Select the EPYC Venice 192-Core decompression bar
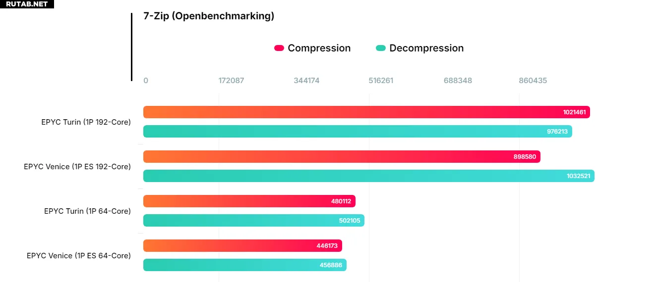The image size is (656, 282). point(368,176)
